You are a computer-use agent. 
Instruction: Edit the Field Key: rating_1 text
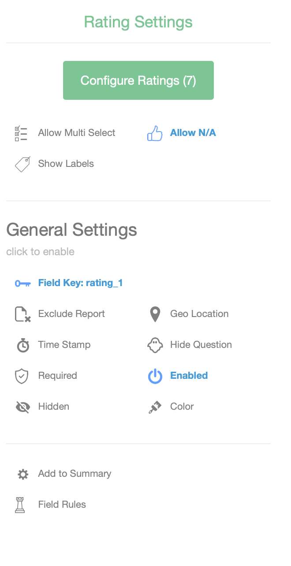click(80, 283)
